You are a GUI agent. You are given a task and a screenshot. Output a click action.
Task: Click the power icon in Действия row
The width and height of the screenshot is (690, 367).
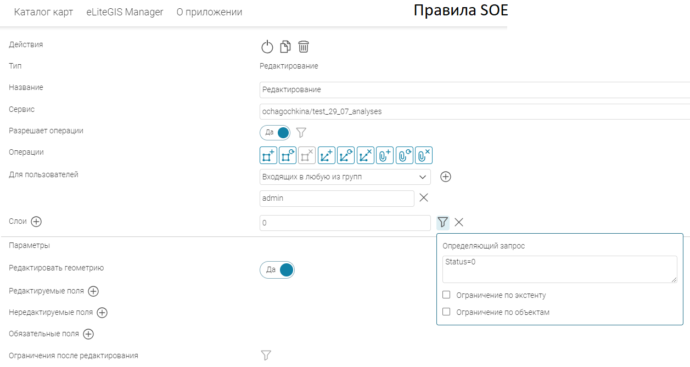pyautogui.click(x=267, y=47)
